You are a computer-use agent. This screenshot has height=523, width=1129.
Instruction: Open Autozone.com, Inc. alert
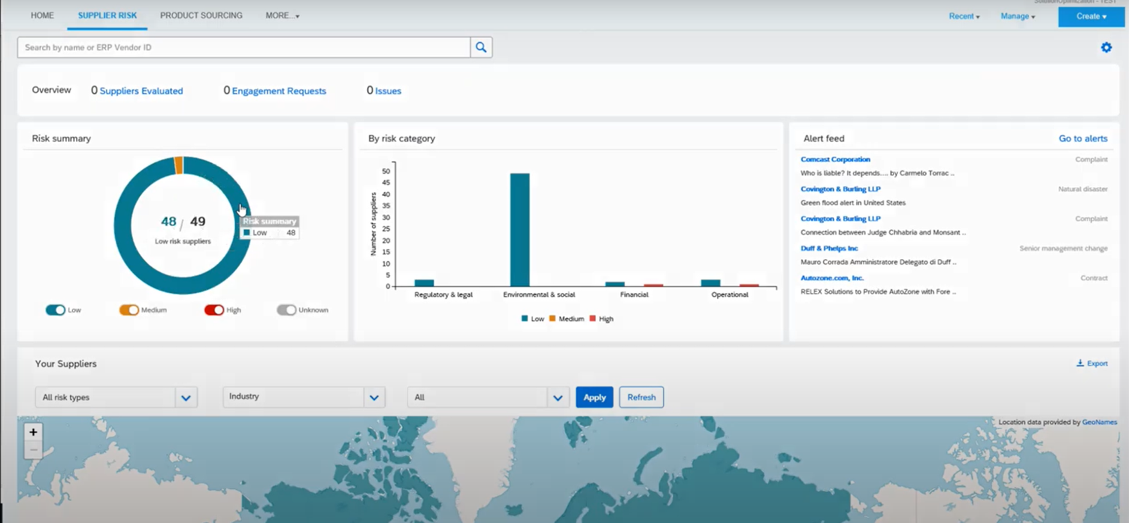pyautogui.click(x=832, y=278)
